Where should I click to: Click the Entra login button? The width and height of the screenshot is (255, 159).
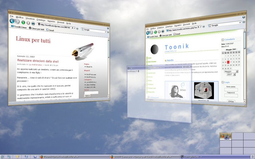(x=231, y=101)
